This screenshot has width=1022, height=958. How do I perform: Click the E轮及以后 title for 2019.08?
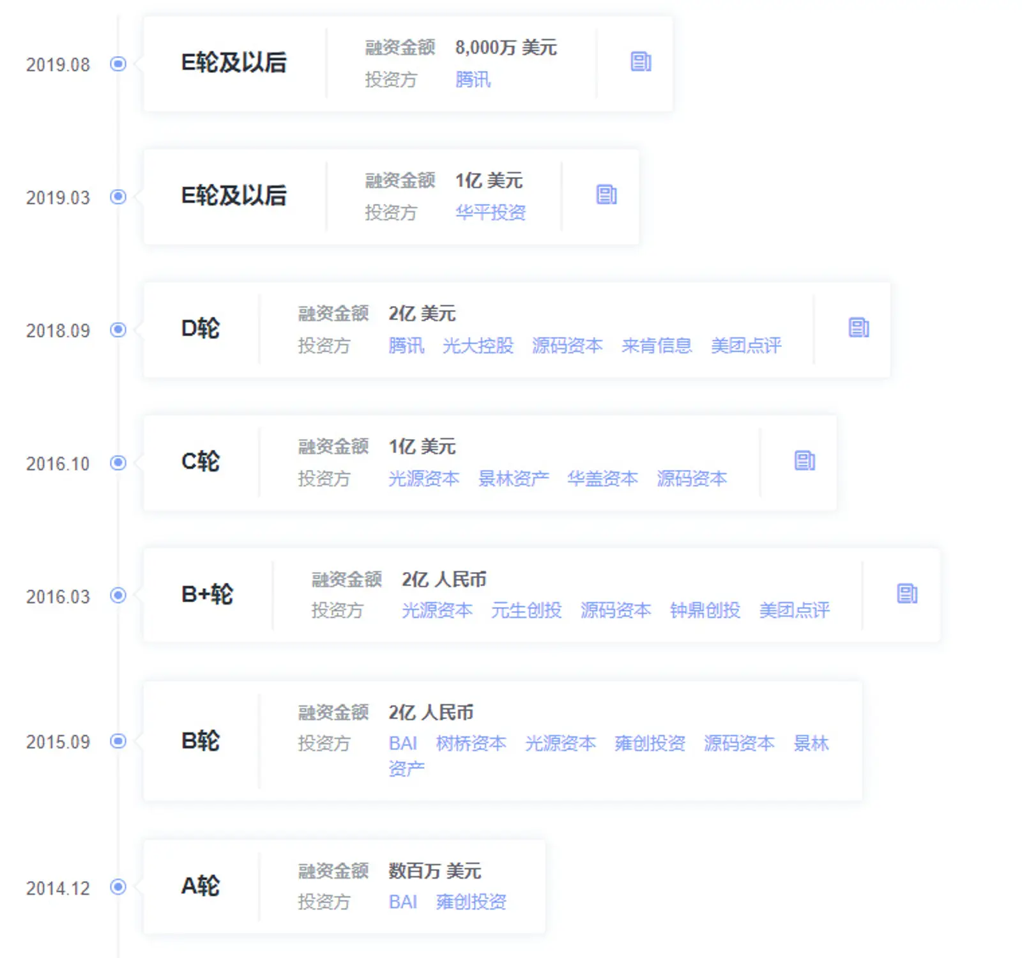[234, 63]
